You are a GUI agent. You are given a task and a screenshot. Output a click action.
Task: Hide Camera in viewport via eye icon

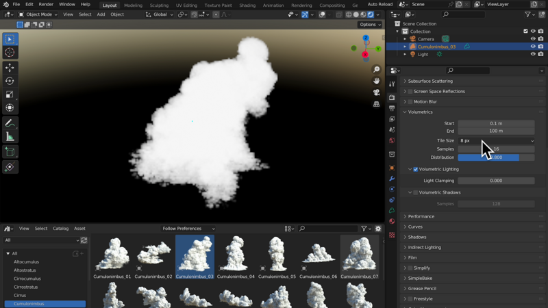[533, 39]
